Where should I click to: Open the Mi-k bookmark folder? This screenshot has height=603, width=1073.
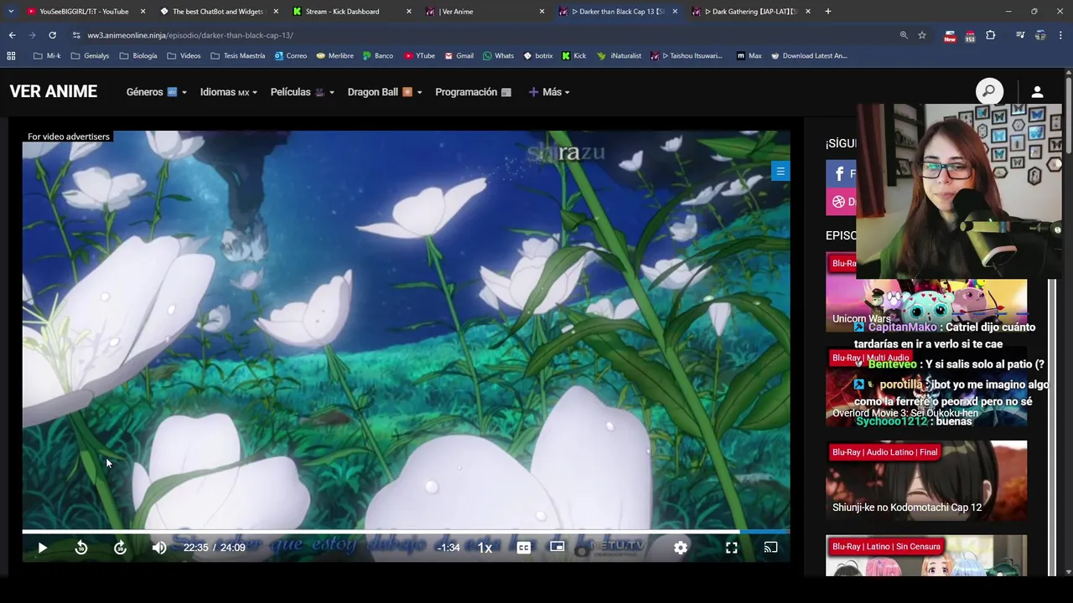(x=47, y=56)
